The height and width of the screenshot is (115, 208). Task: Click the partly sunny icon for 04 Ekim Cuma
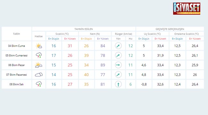pos(39,46)
